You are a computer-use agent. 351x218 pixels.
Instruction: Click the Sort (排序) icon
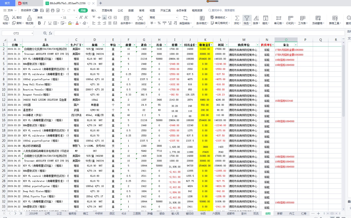[256, 18]
